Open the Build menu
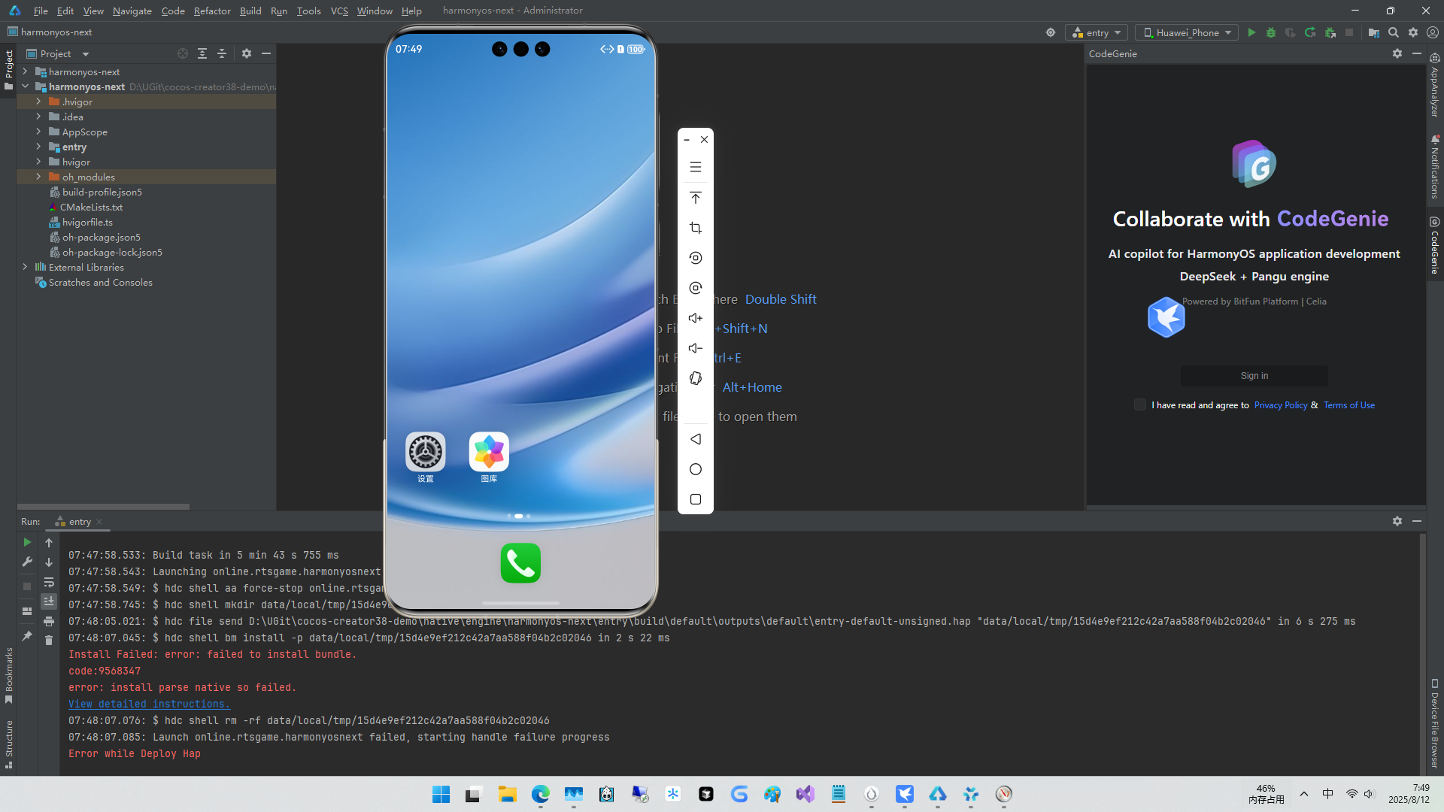The height and width of the screenshot is (812, 1444). (250, 11)
